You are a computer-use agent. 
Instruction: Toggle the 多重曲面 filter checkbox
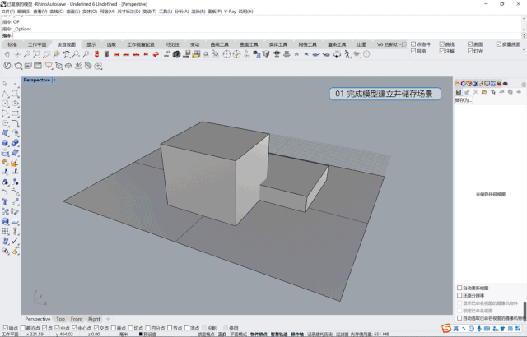[499, 44]
